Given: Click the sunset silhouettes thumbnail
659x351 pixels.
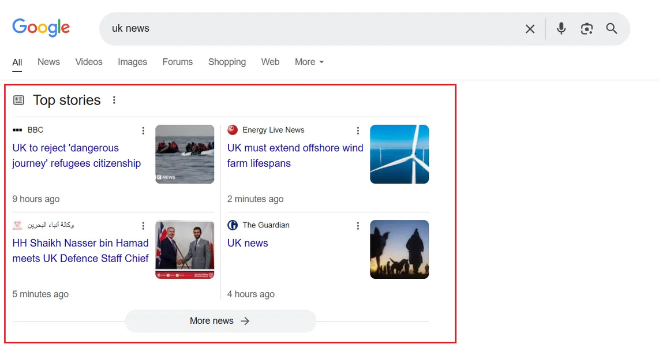Looking at the screenshot, I should pyautogui.click(x=399, y=249).
